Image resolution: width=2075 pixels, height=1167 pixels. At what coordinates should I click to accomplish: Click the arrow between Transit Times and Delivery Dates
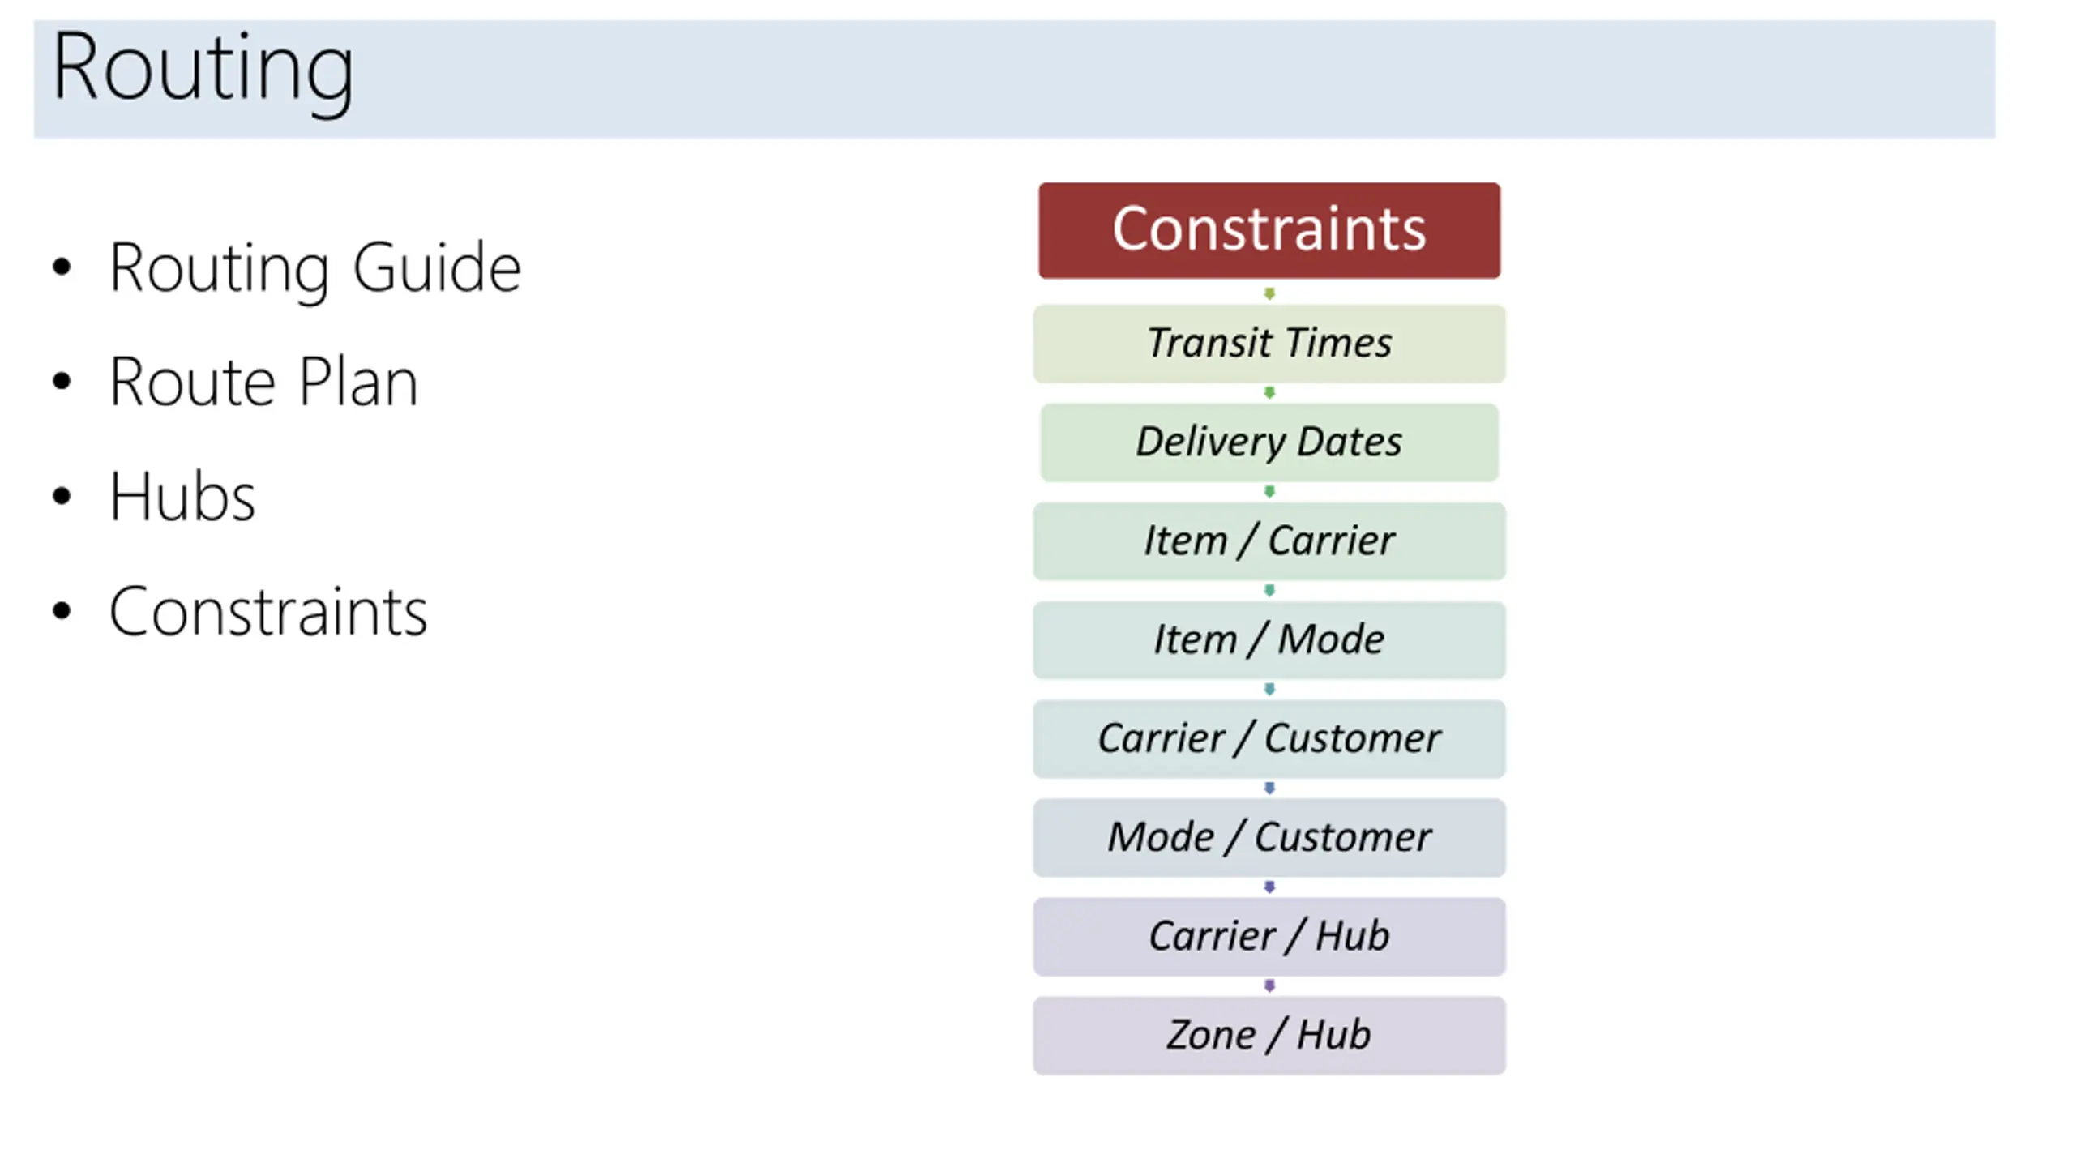(x=1269, y=393)
